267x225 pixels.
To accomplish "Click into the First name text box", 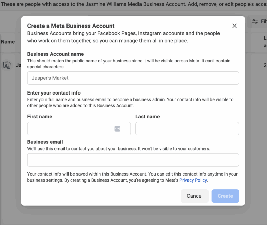I will (x=79, y=129).
